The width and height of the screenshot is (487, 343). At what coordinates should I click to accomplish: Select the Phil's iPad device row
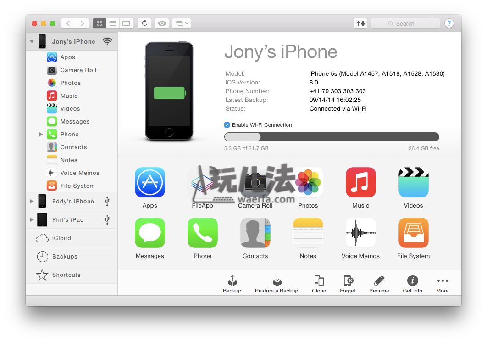coord(72,220)
